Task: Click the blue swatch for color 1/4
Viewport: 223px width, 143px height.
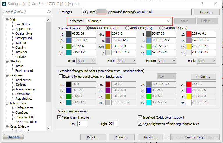Action: [68, 40]
